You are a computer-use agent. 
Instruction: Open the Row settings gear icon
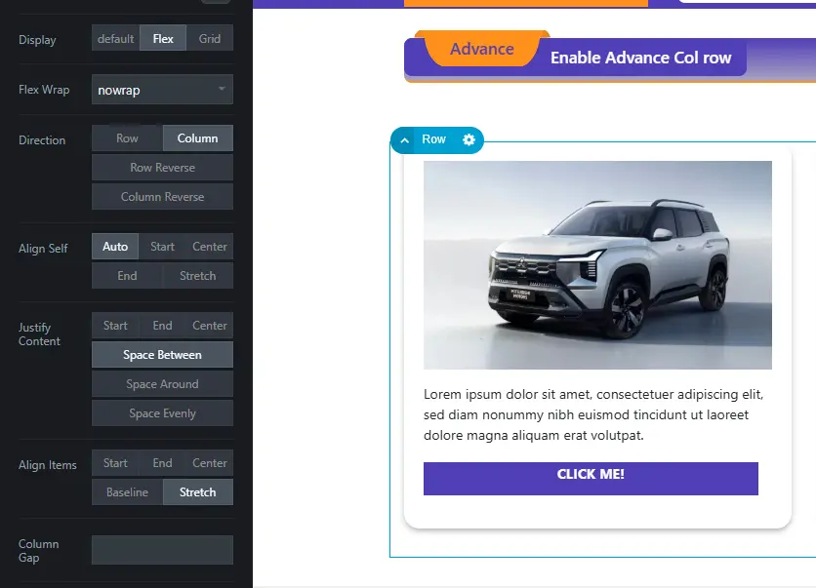[469, 139]
